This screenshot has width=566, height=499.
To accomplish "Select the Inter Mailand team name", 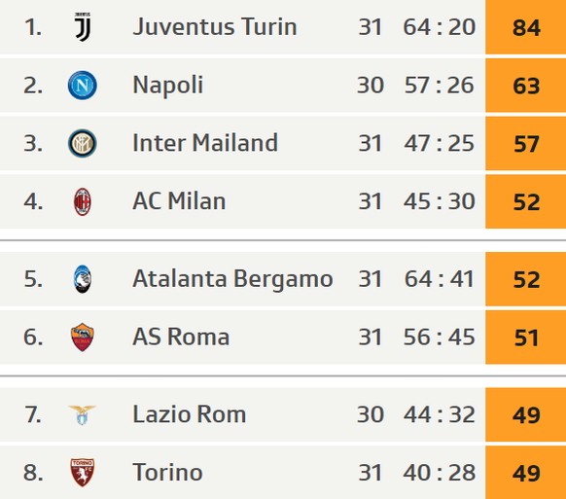I will coord(205,143).
